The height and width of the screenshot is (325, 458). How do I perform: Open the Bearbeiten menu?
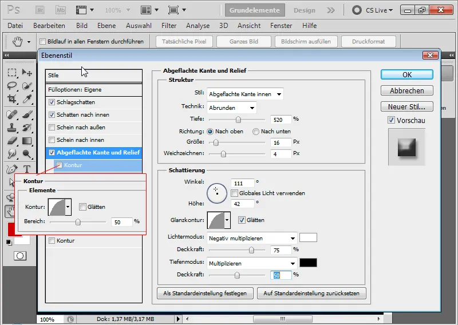tap(49, 26)
